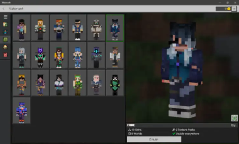Image resolution: width=239 pixels, height=144 pixels.
Task: Open the orange-haired character sidebar icon
Action: click(x=5, y=47)
